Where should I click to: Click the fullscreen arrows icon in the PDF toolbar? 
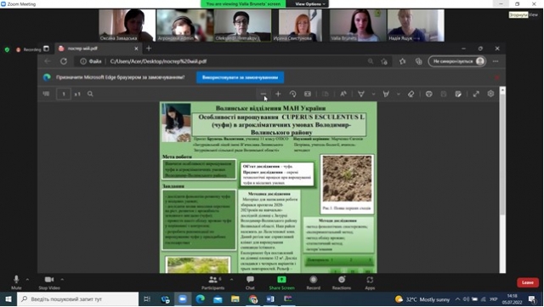(476, 94)
